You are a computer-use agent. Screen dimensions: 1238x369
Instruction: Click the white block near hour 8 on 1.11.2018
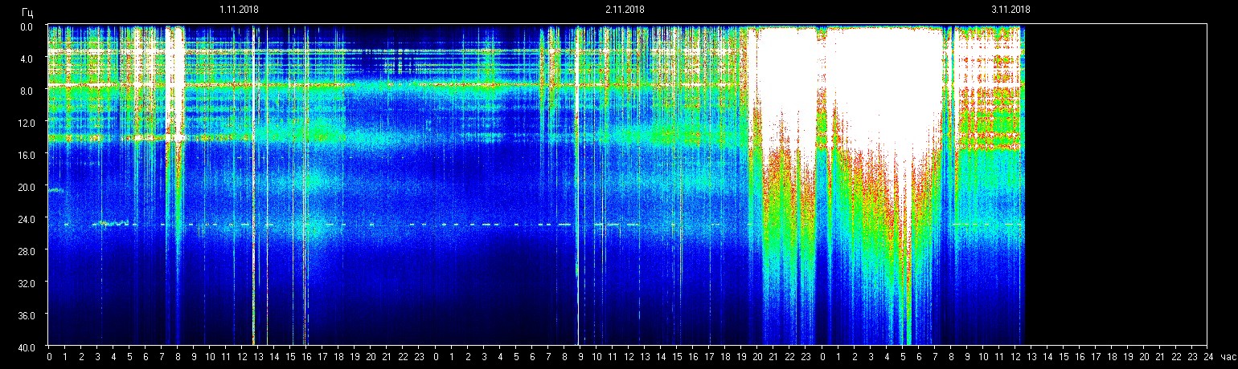174,80
